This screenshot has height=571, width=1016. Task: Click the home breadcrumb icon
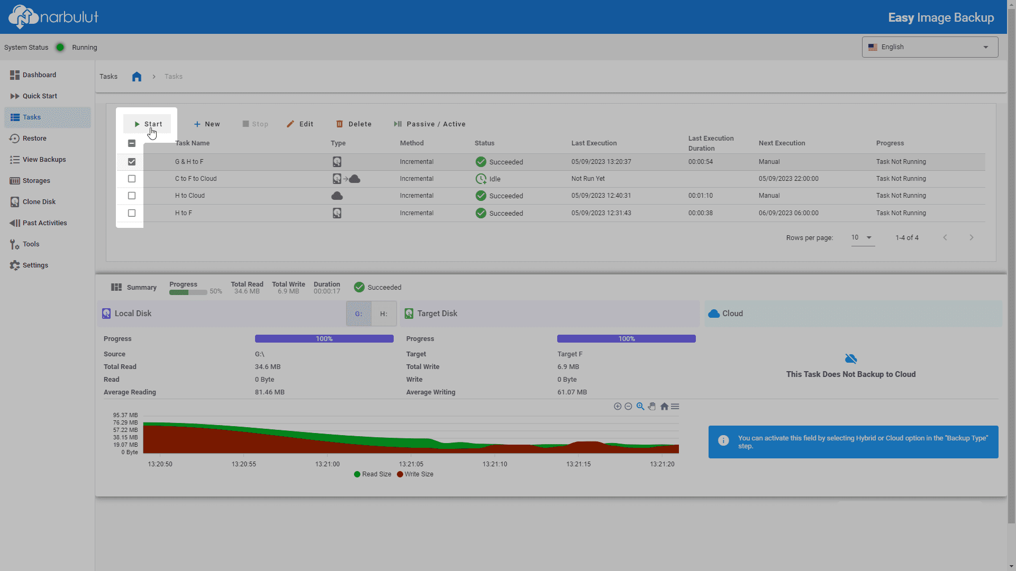[x=137, y=77]
